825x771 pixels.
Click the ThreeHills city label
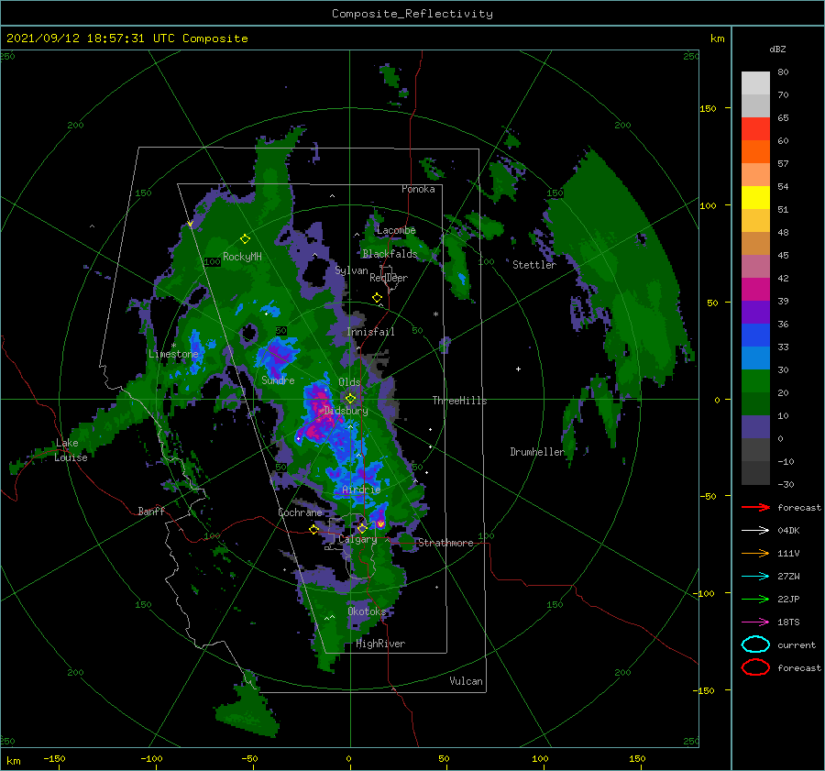click(x=459, y=401)
